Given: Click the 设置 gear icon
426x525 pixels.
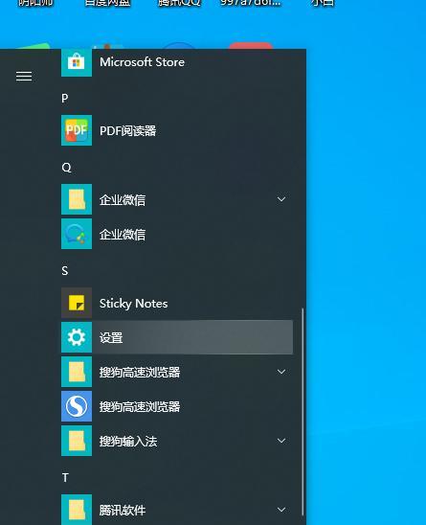Looking at the screenshot, I should click(77, 337).
